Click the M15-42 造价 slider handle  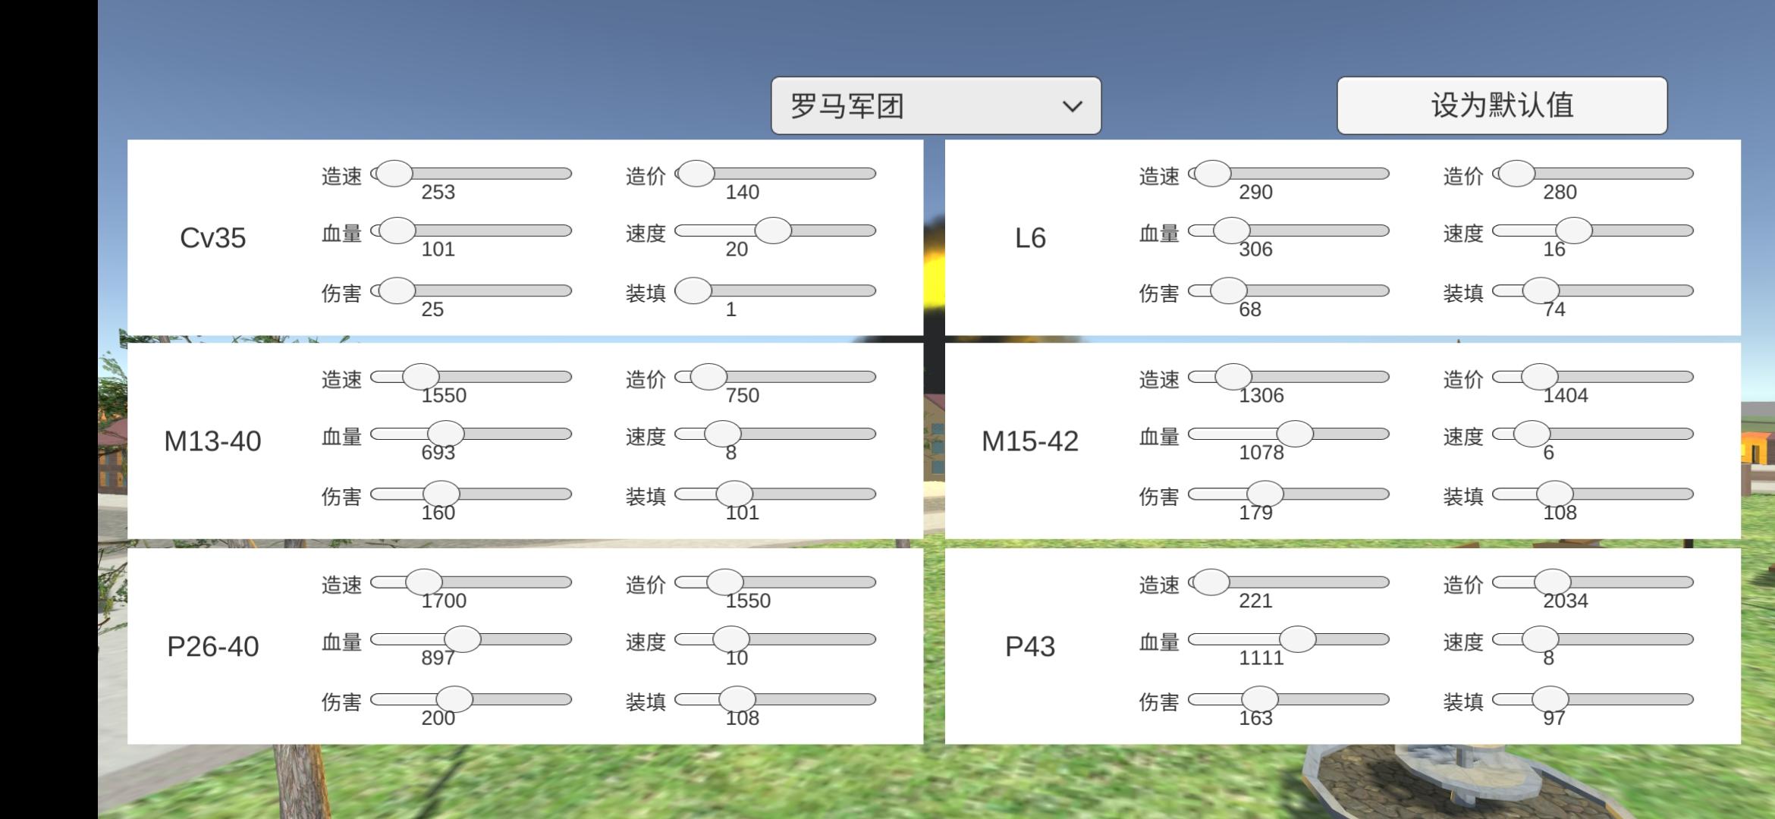click(x=1540, y=377)
